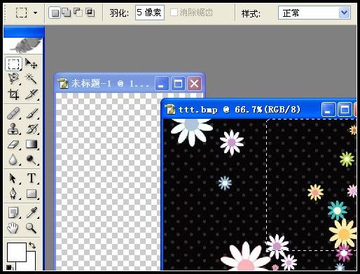Open the tool preset picker arrow

click(35, 13)
